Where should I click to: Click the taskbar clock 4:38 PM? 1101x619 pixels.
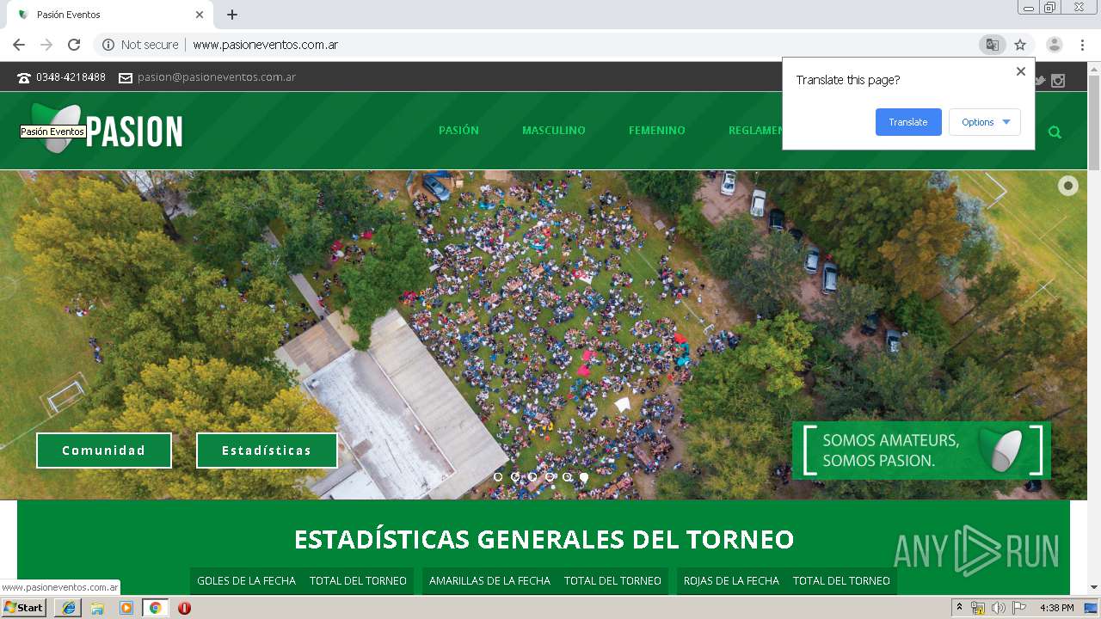coord(1056,608)
